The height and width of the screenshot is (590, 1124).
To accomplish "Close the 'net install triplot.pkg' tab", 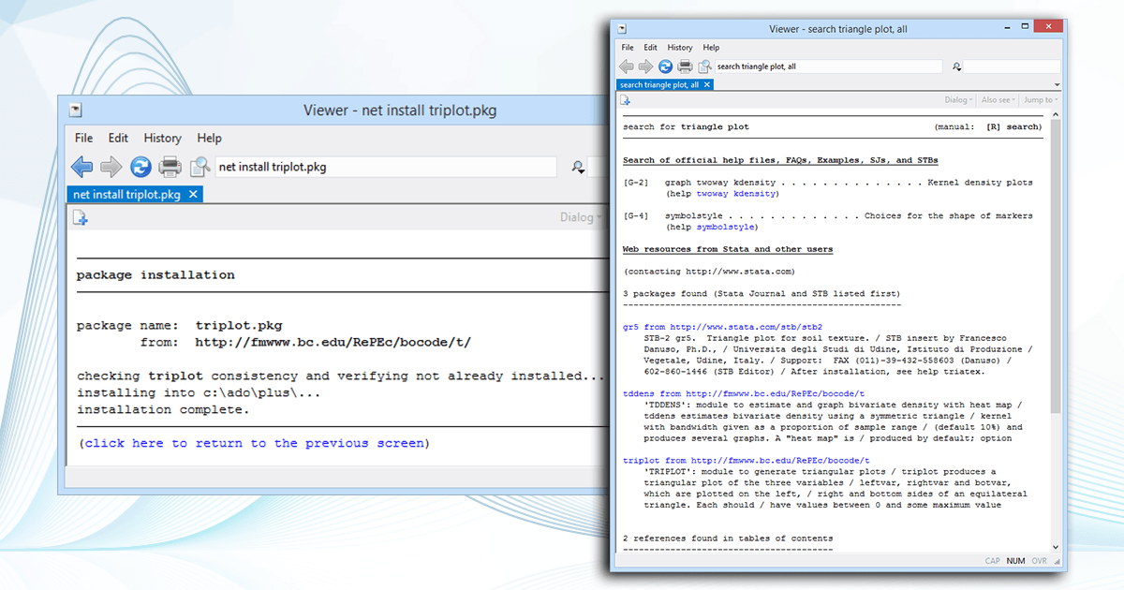I will pyautogui.click(x=193, y=195).
